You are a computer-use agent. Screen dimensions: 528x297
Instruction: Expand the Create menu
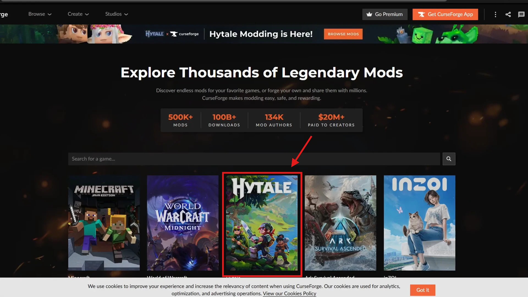coord(78,14)
